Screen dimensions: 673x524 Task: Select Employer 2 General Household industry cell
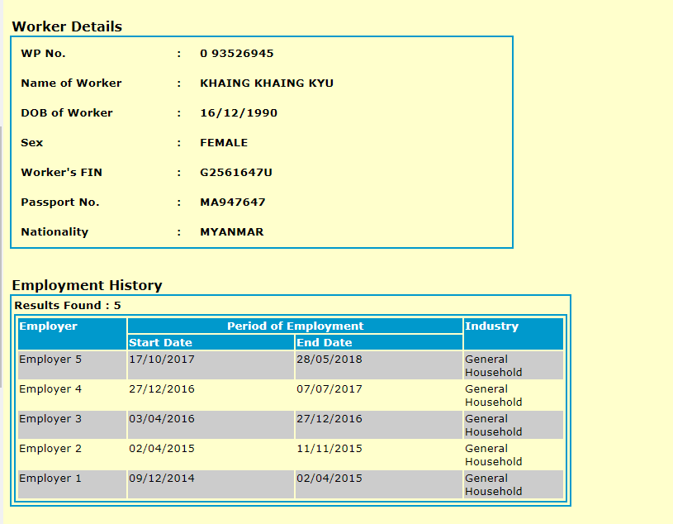(493, 455)
